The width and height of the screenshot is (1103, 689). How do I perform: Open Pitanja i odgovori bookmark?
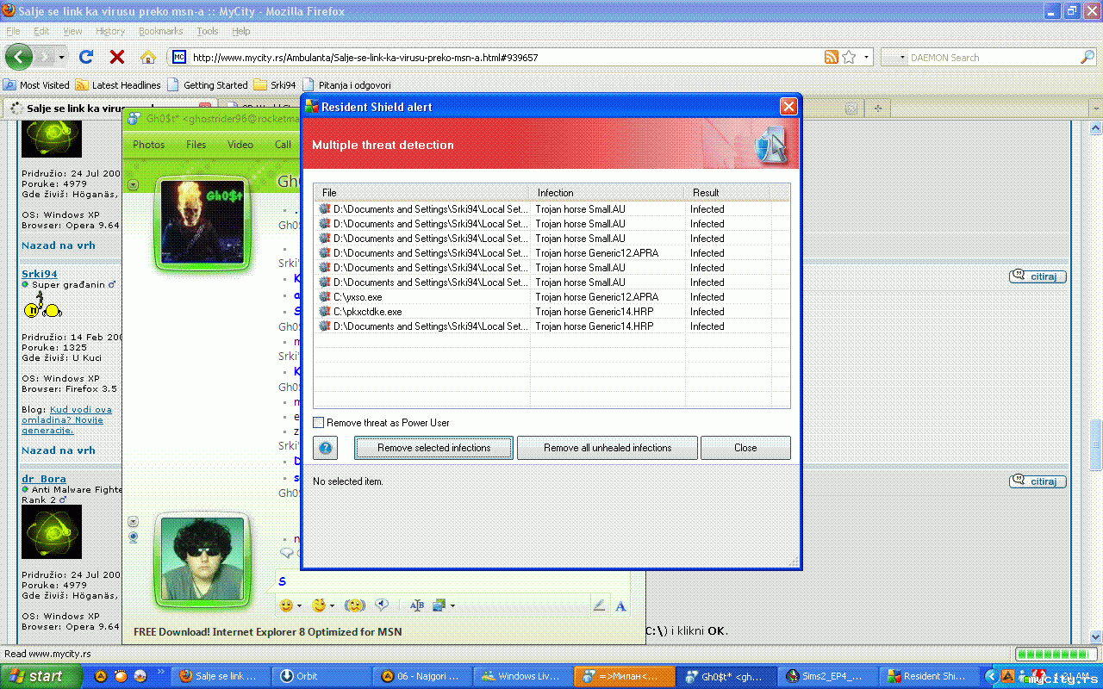point(346,85)
